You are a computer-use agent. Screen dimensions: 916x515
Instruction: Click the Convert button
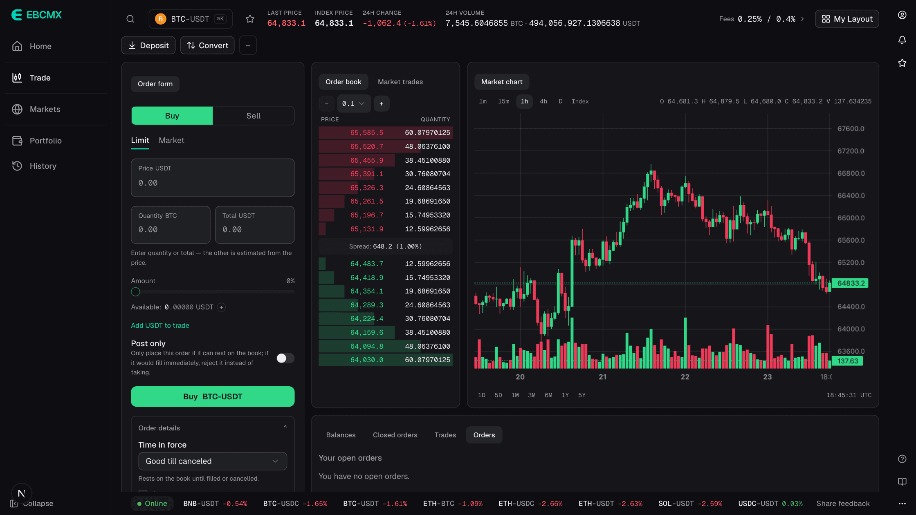click(207, 45)
